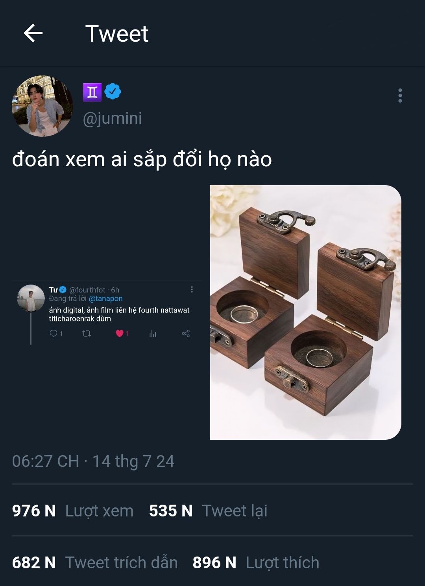Open the analytics bar chart icon in embedded tweet
The image size is (425, 586).
[x=153, y=334]
